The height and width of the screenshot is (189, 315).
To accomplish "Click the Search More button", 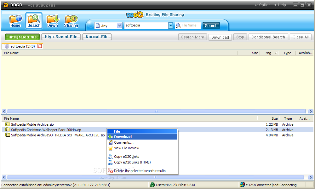I will click(192, 37).
